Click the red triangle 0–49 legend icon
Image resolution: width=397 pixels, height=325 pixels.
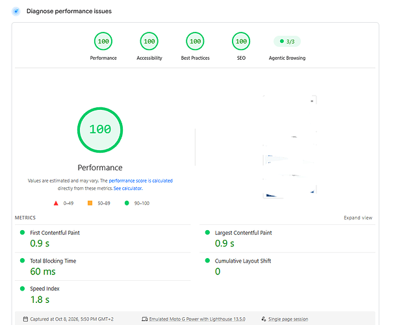pyautogui.click(x=56, y=203)
